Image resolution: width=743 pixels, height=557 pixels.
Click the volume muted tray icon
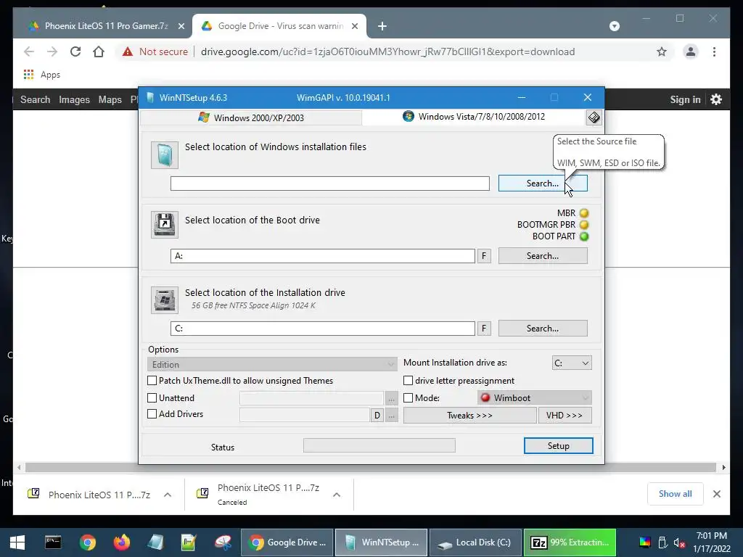point(679,542)
